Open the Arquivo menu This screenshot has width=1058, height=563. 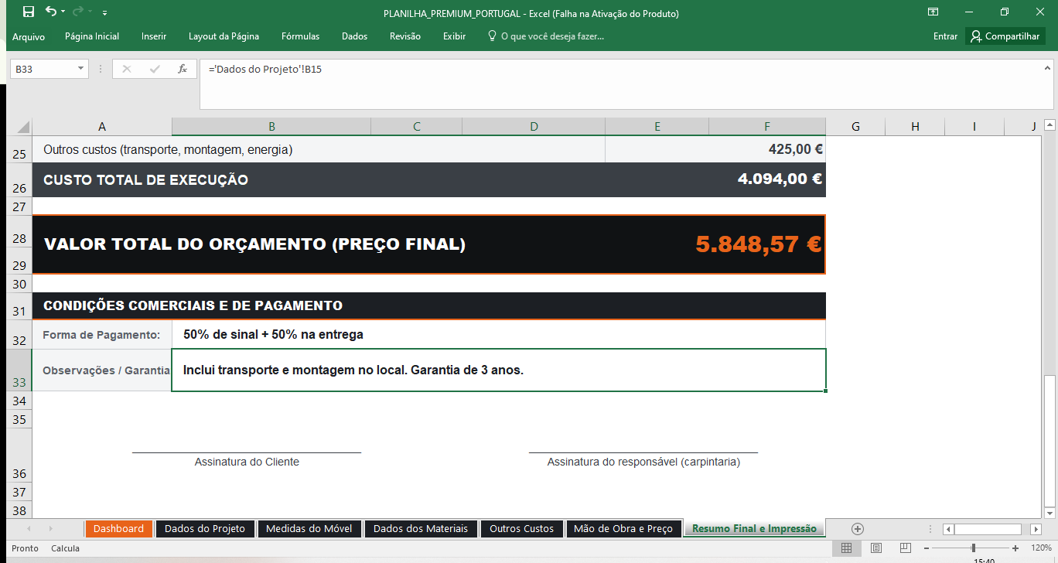point(29,36)
